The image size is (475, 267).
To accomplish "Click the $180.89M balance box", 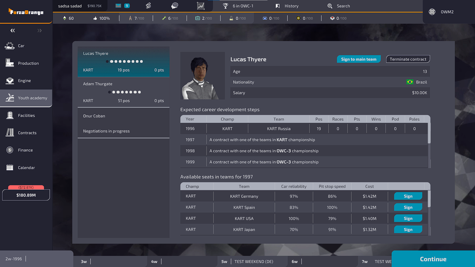I will click(x=26, y=195).
